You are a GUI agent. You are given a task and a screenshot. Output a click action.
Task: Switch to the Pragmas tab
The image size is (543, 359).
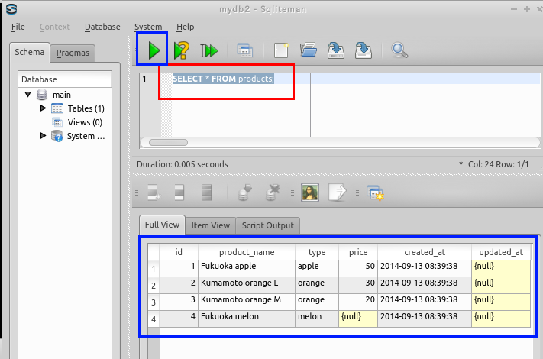(x=73, y=53)
